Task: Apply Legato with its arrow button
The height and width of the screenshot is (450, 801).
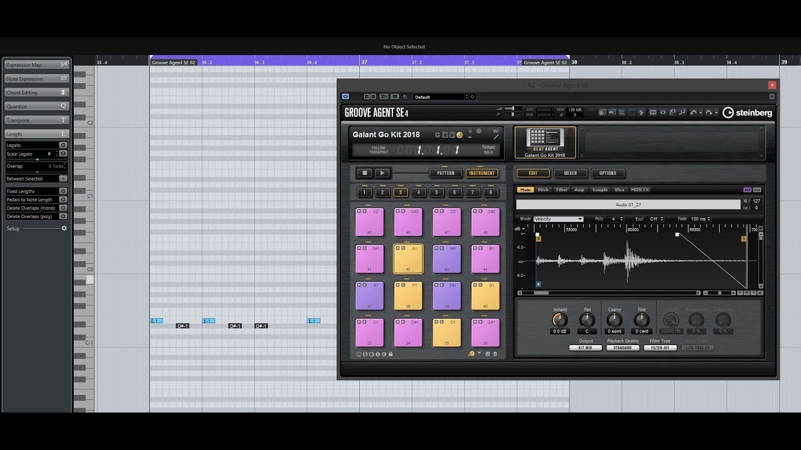Action: point(63,145)
